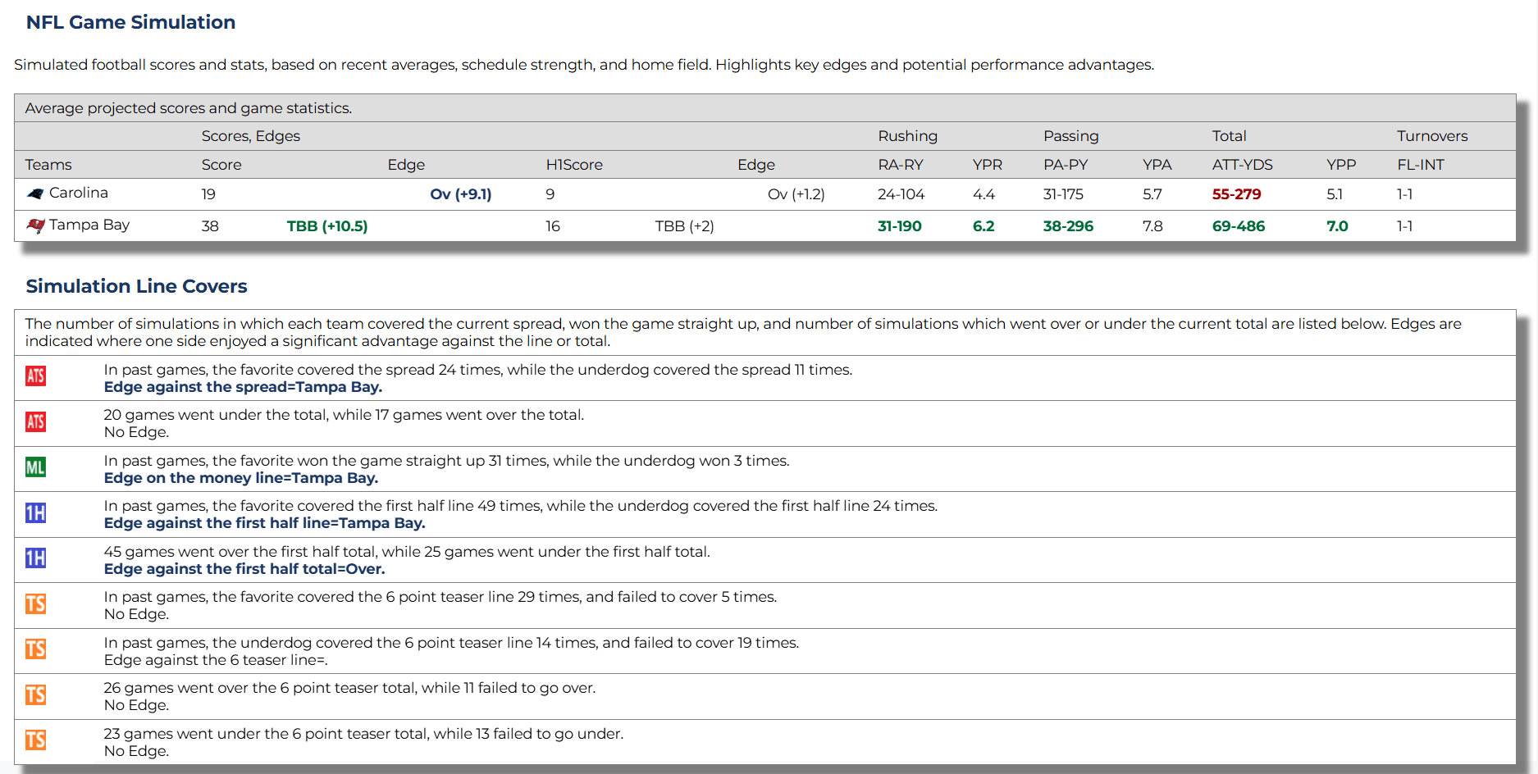The width and height of the screenshot is (1538, 774).
Task: Click the Turnovers group header
Action: tap(1432, 136)
